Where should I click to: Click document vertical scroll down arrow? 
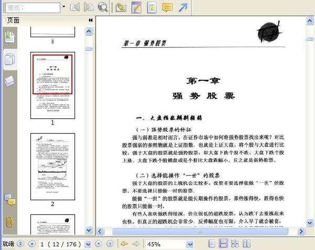coord(310,223)
